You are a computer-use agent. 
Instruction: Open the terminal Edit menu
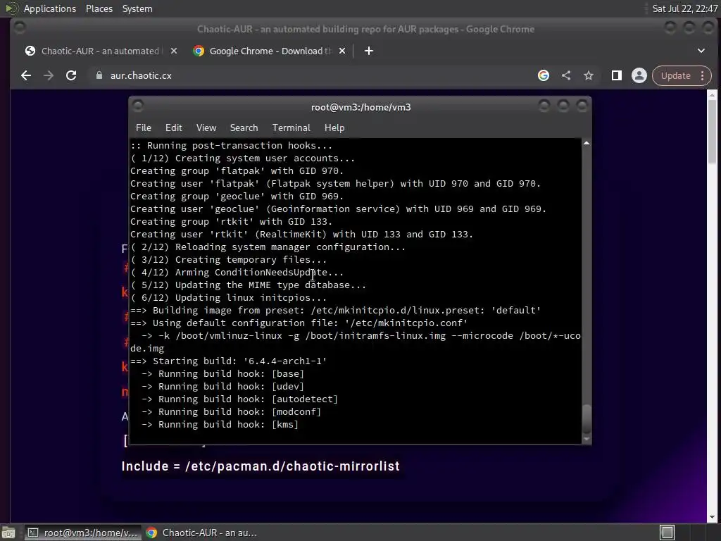click(x=174, y=128)
